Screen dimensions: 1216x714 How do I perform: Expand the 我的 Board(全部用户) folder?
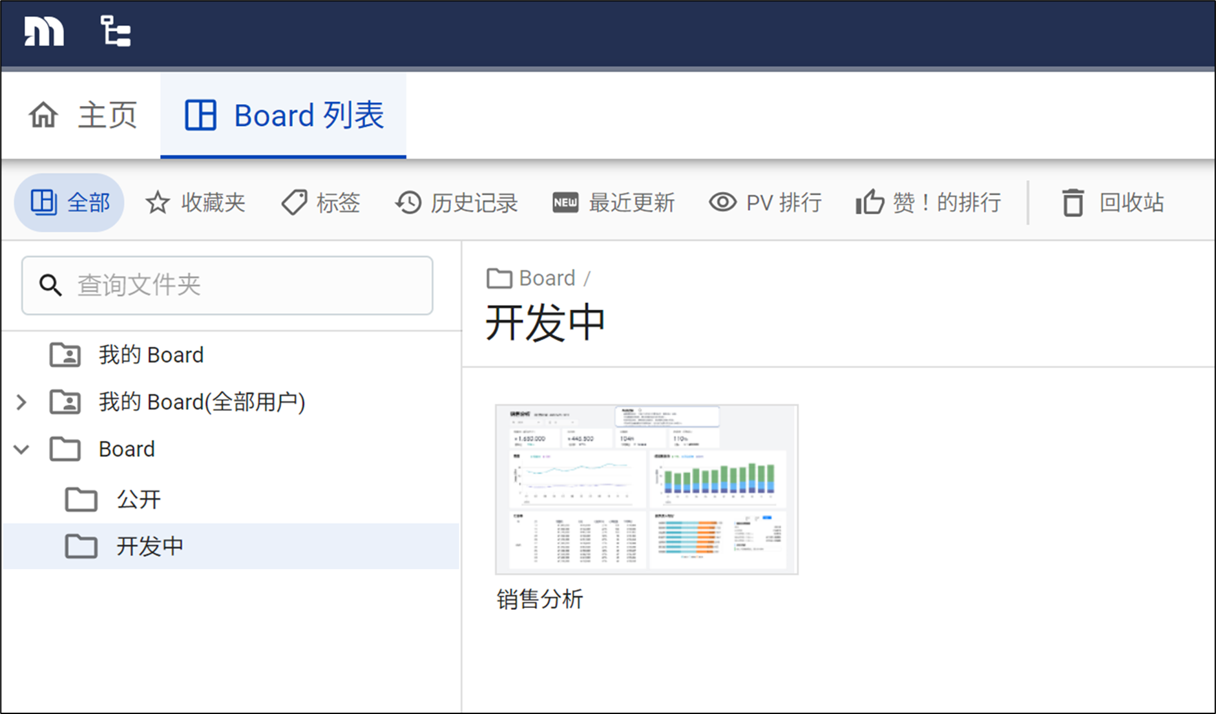(21, 402)
